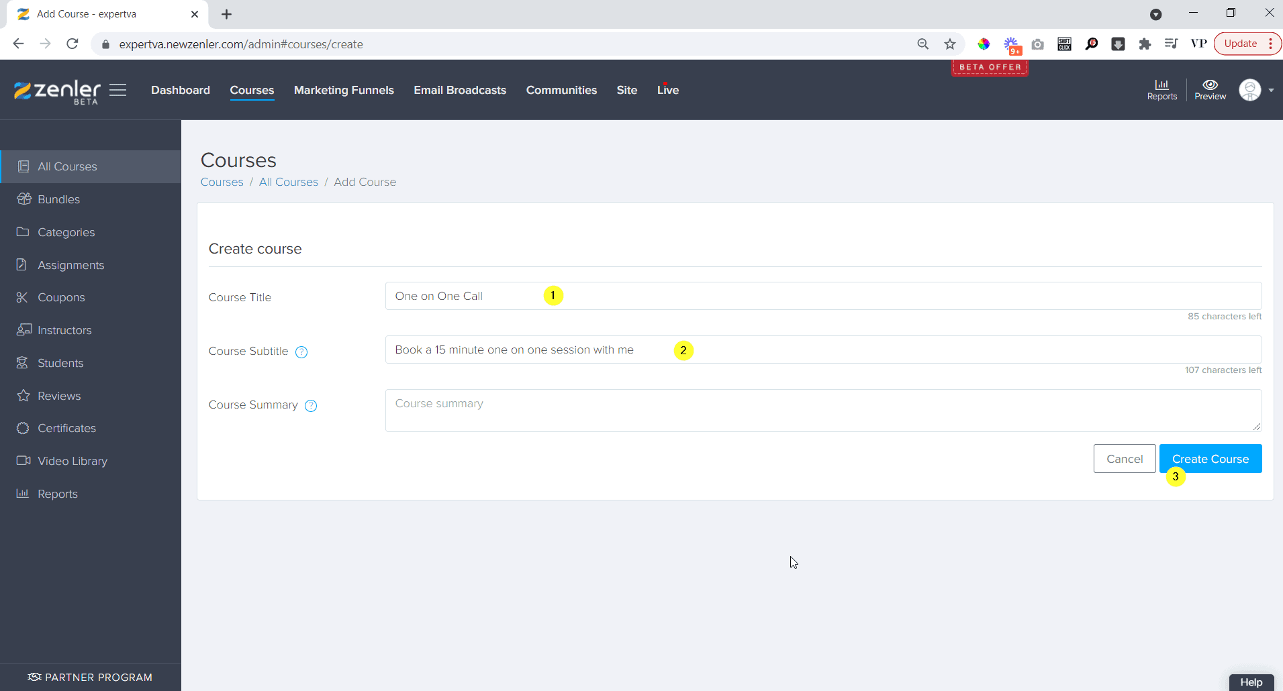The height and width of the screenshot is (691, 1283).
Task: Open the Instructors page
Action: pyautogui.click(x=64, y=329)
